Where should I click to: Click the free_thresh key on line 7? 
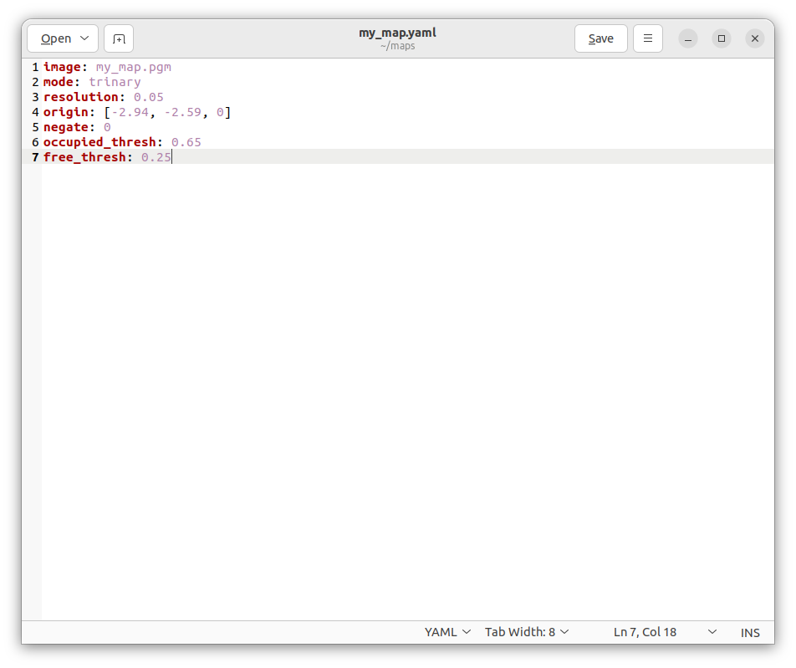pos(84,157)
